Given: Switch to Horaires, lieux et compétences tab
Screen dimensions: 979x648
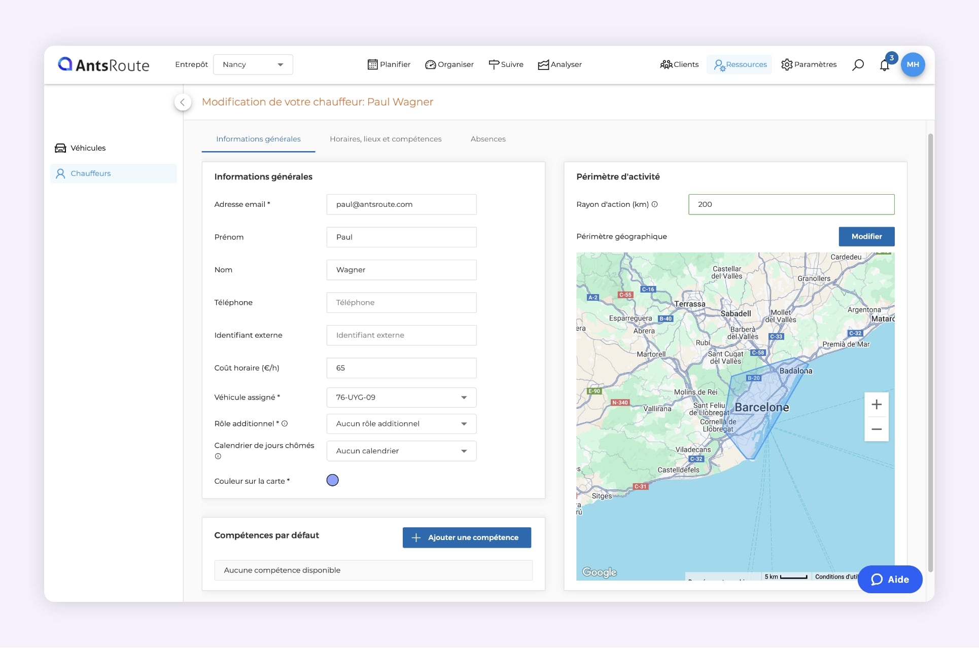Looking at the screenshot, I should (x=386, y=139).
